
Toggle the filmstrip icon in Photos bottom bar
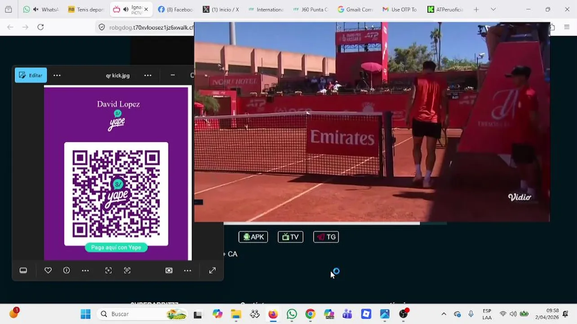coord(23,270)
